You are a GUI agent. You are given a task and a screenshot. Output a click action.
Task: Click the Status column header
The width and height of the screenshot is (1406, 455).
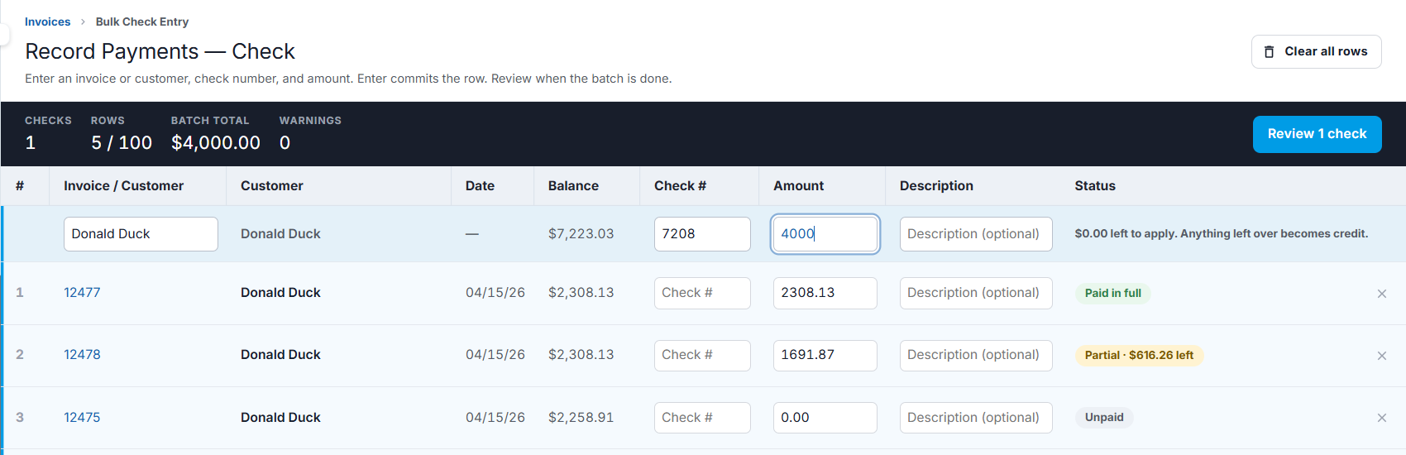tap(1095, 186)
